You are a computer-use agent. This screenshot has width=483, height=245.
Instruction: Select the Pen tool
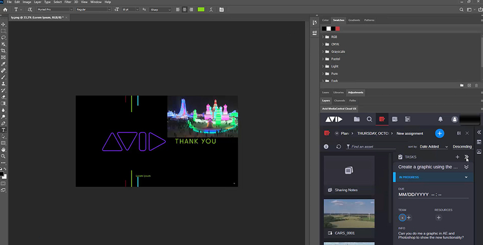[x=3, y=123]
